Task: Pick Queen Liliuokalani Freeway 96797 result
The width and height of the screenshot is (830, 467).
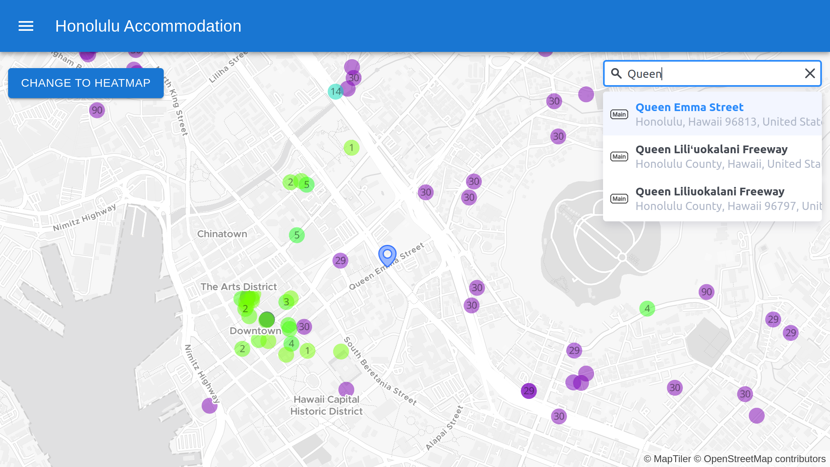Action: coord(712,198)
